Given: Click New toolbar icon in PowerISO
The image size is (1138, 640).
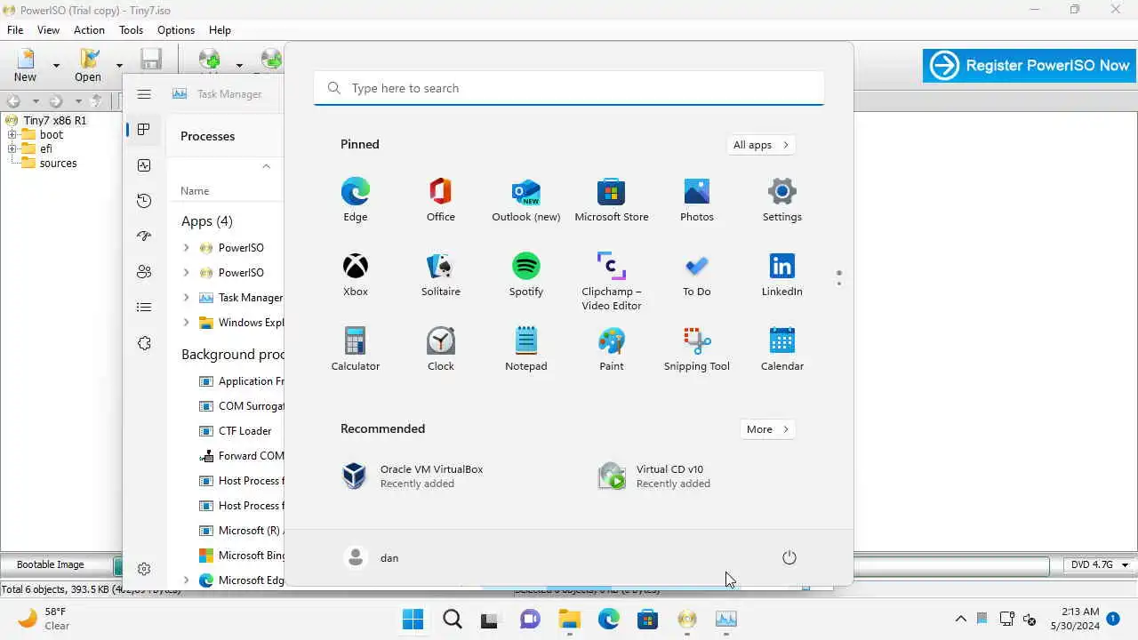Looking at the screenshot, I should coord(25,64).
